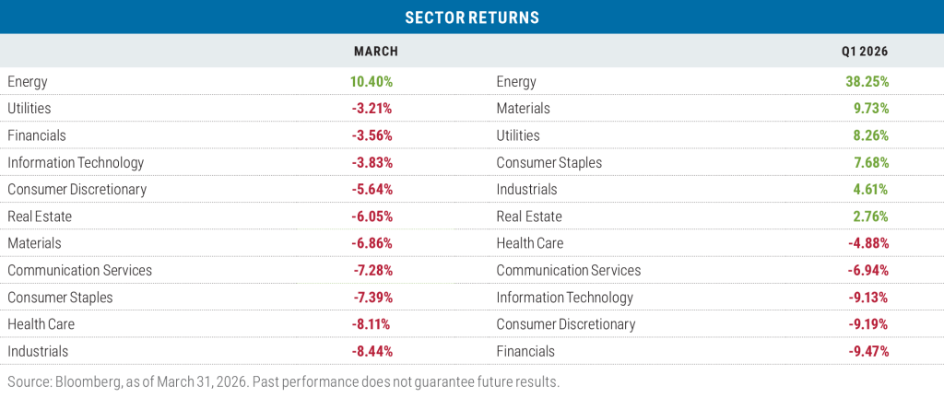The image size is (944, 398).
Task: Click Energy's Q1 return of 38.25%
Action: click(x=867, y=82)
